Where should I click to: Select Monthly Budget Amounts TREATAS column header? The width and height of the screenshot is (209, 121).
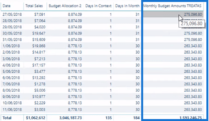172,6
